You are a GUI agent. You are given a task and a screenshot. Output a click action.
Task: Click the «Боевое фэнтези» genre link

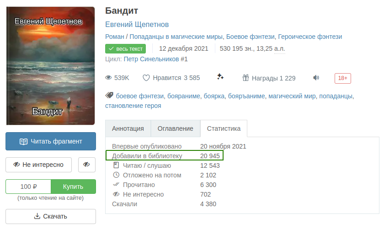(x=250, y=37)
